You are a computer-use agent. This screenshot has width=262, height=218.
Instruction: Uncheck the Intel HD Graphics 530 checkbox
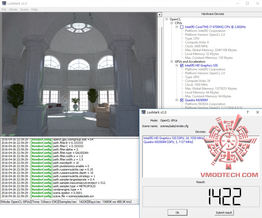(x=182, y=65)
